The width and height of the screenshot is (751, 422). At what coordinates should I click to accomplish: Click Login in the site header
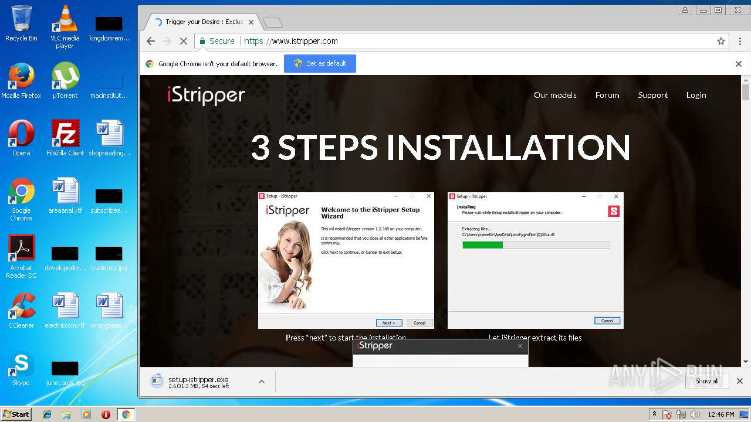pyautogui.click(x=696, y=95)
